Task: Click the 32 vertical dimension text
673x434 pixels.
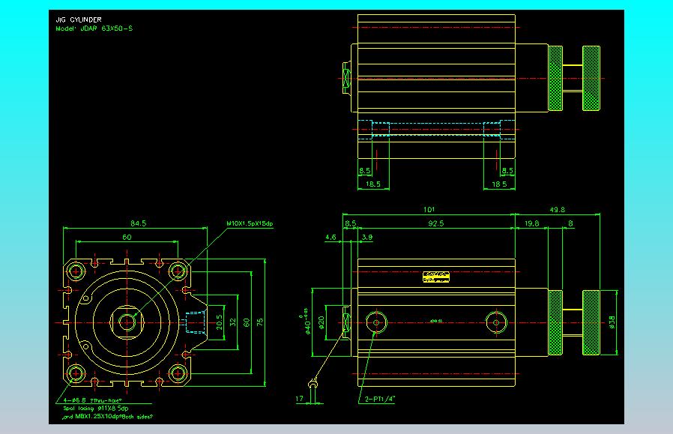Action: (x=233, y=322)
